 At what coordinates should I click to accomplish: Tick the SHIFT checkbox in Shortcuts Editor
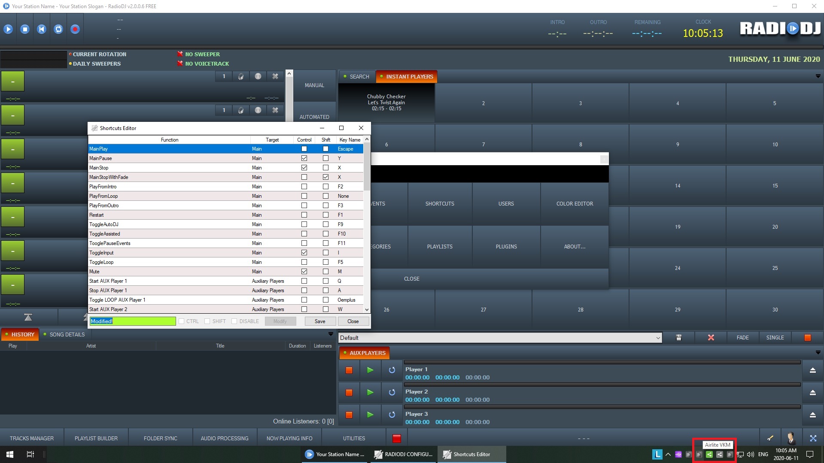tap(207, 321)
